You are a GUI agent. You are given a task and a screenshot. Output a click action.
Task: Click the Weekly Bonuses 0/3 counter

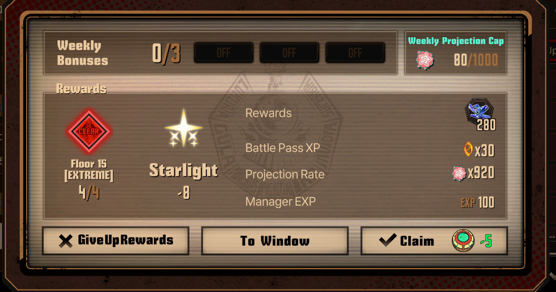pos(166,54)
